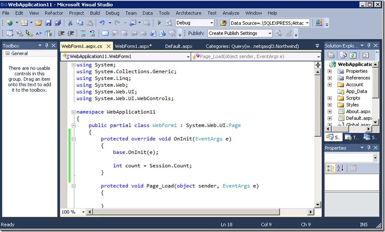Screen dimensions: 385x232
Task: Click the Decrease Line Indent icon
Action: (x=61, y=33)
